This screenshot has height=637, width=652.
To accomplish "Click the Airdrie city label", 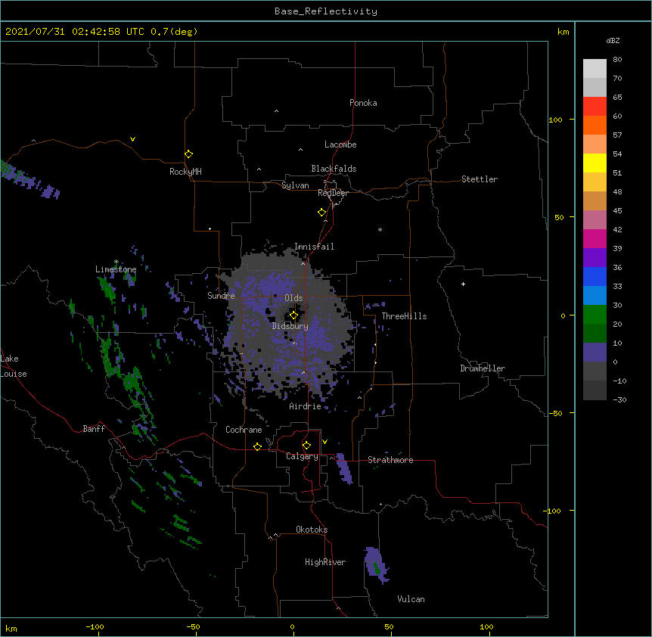I will click(x=306, y=406).
